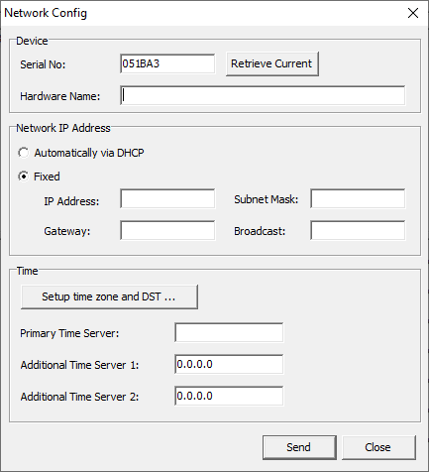Open Setup time zone and DST settings
The height and width of the screenshot is (472, 429).
(x=109, y=296)
